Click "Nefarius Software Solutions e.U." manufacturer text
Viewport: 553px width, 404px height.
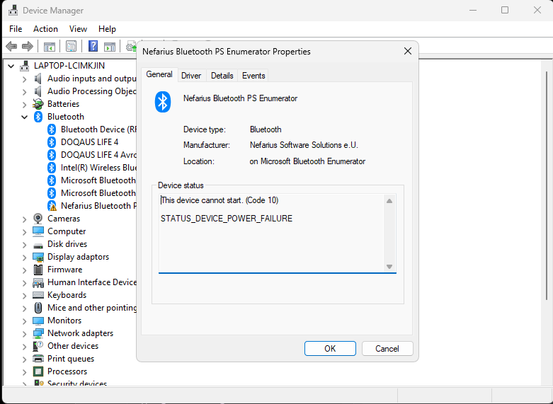click(x=304, y=145)
